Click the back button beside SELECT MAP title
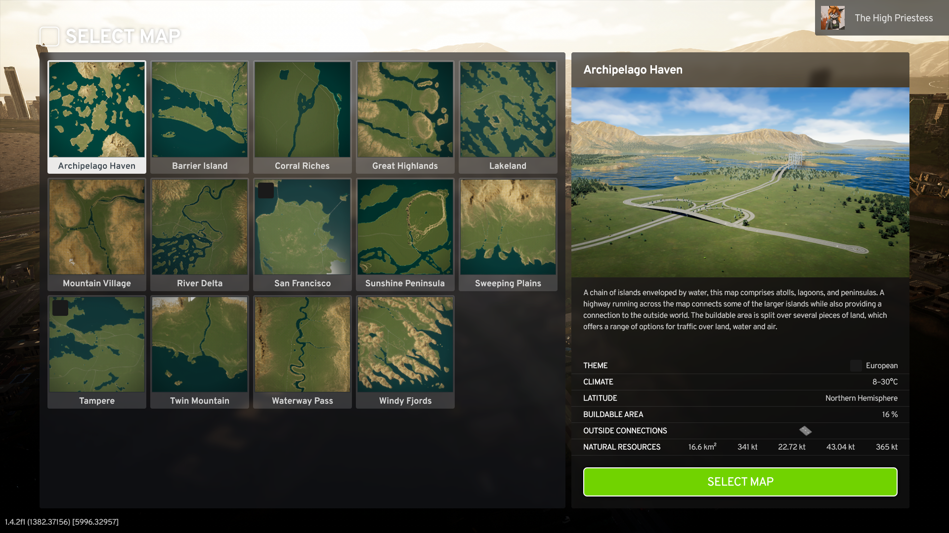This screenshot has height=533, width=949. pyautogui.click(x=49, y=36)
